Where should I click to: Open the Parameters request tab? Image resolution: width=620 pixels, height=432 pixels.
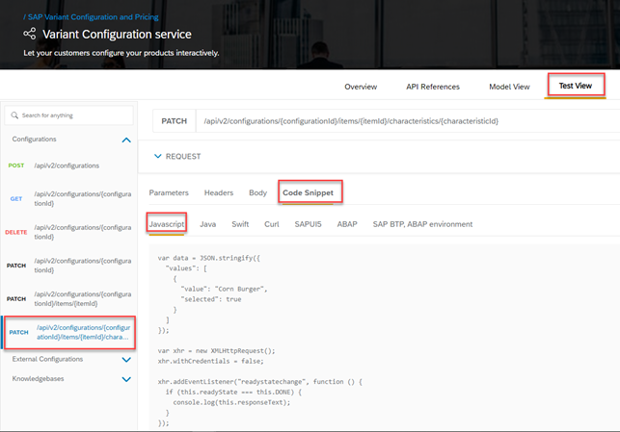pyautogui.click(x=169, y=193)
